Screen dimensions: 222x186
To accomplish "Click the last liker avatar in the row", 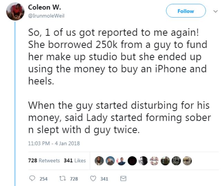I will click(187, 160).
